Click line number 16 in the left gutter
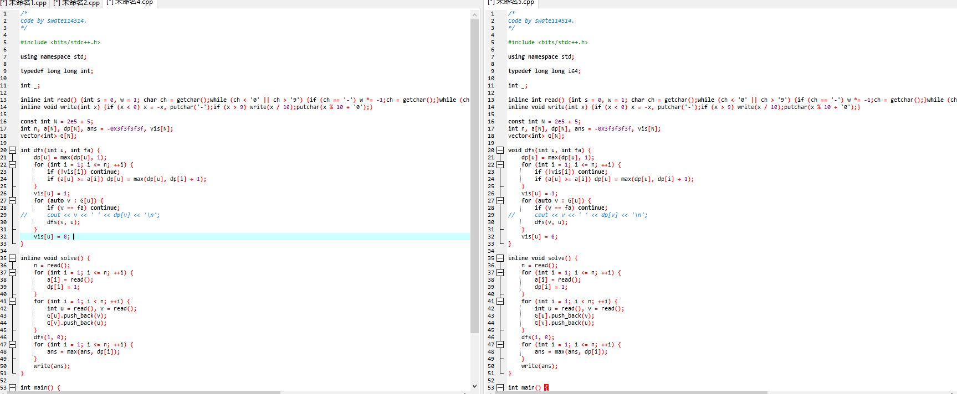This screenshot has width=957, height=394. 3,121
